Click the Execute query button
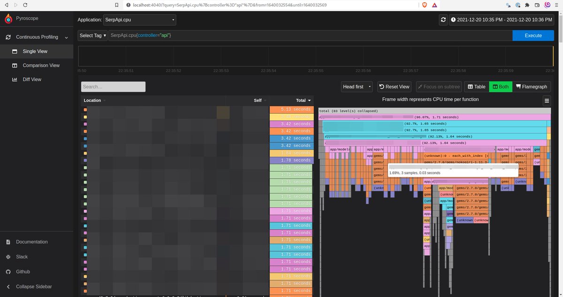Screen dimensions: 563x297 (x=533, y=36)
